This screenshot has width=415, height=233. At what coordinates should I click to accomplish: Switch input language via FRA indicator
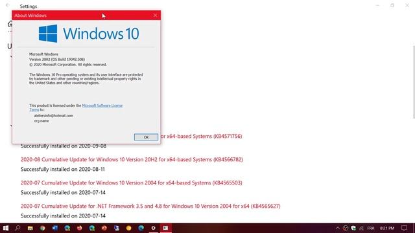click(371, 228)
